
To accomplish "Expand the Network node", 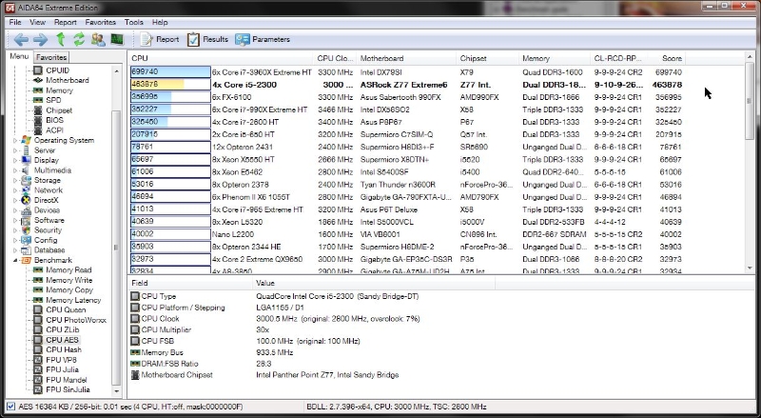I will point(15,190).
